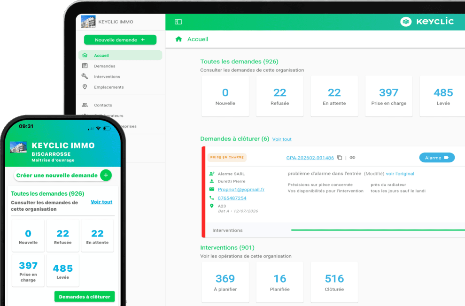Open the 22 Refusée card on desktop
Image resolution: width=465 pixels, height=306 pixels.
[279, 96]
